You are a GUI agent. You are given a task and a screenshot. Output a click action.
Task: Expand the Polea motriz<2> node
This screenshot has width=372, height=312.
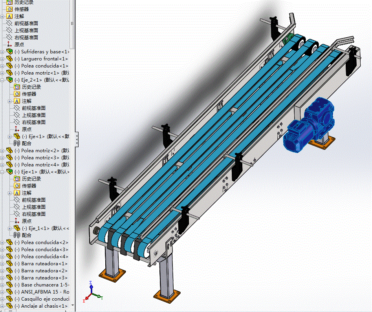tap(2, 151)
